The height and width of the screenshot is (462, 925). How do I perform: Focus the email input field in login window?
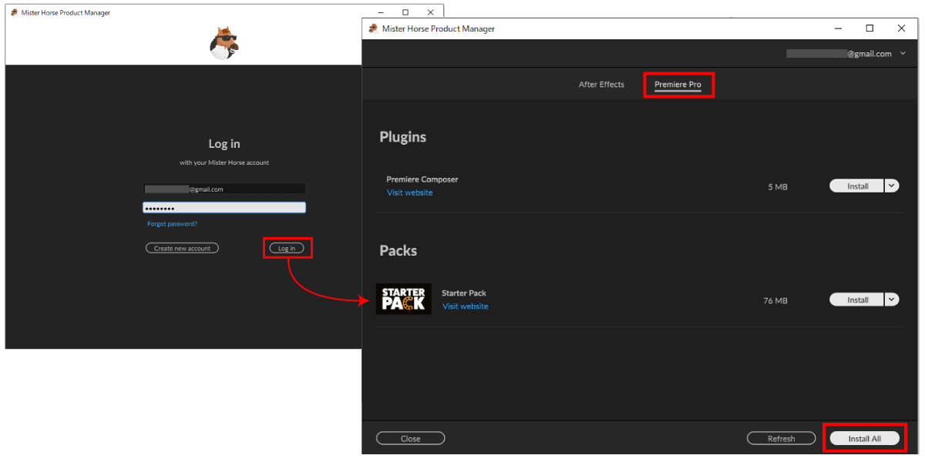point(224,189)
